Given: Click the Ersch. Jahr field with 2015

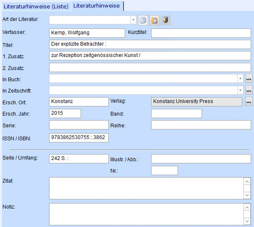Looking at the screenshot, I should click(x=65, y=113).
